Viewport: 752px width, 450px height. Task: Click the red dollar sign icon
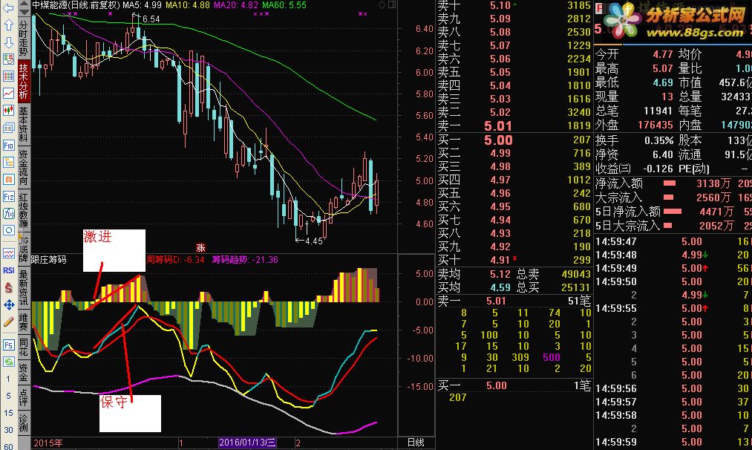pos(8,287)
